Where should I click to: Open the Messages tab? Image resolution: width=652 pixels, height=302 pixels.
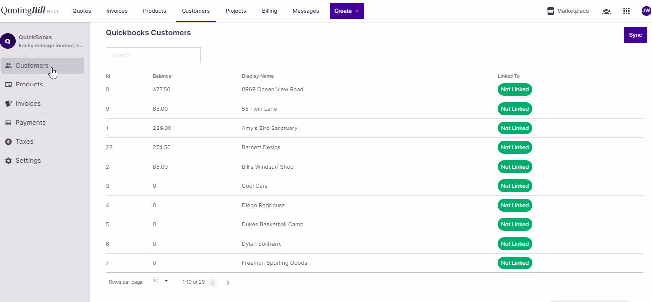click(306, 11)
